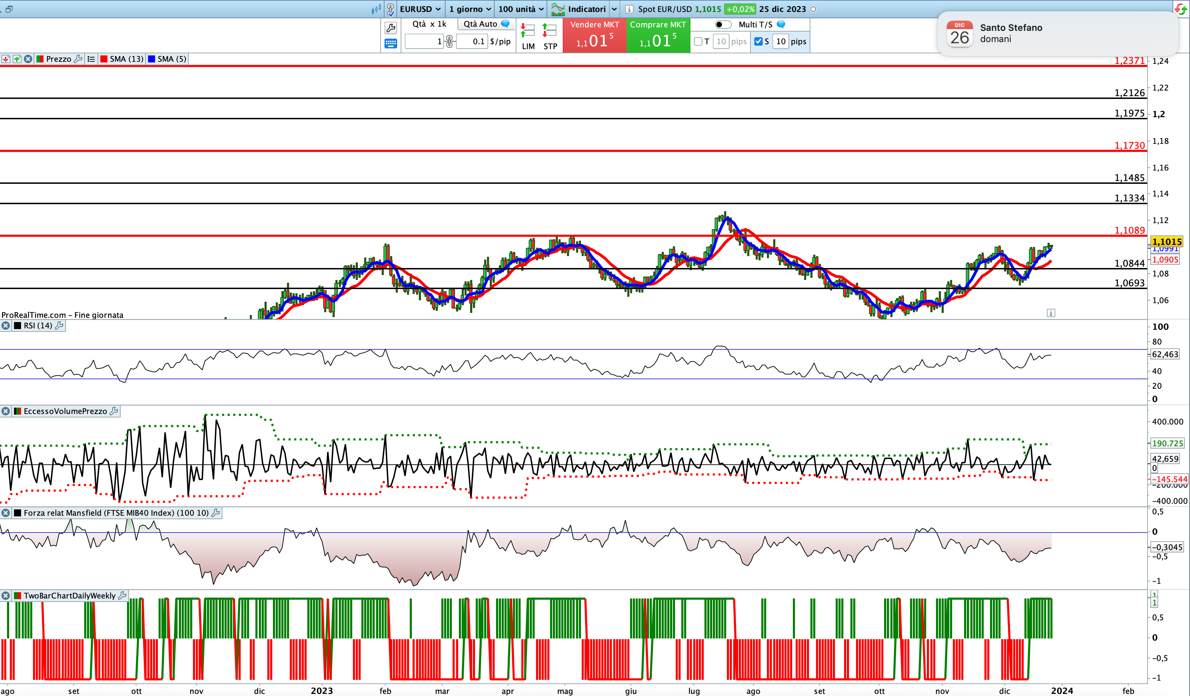Open the Prezzo wrench settings
The image size is (1190, 696).
click(x=78, y=59)
